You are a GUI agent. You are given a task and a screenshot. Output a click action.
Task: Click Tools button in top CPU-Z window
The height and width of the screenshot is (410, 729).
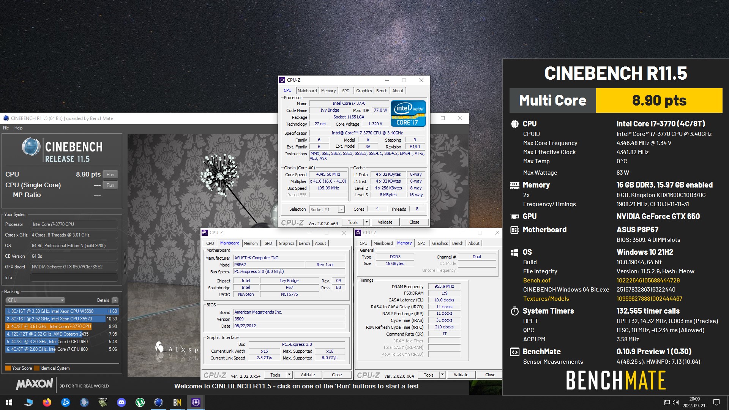(352, 222)
